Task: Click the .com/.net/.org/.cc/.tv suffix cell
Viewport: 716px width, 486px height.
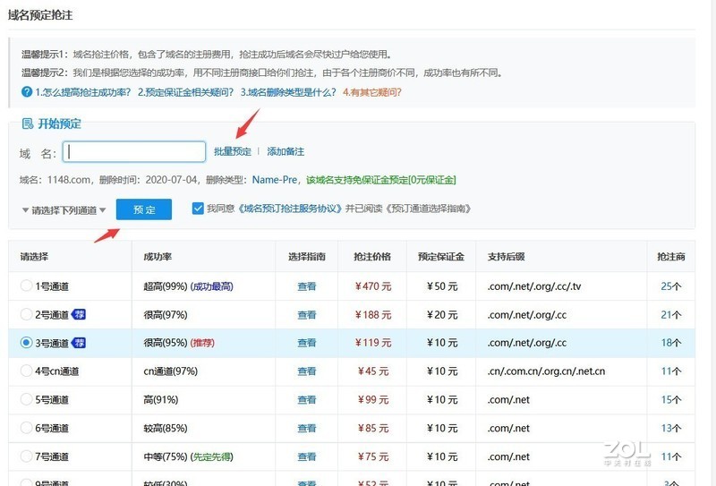Action: coord(534,286)
